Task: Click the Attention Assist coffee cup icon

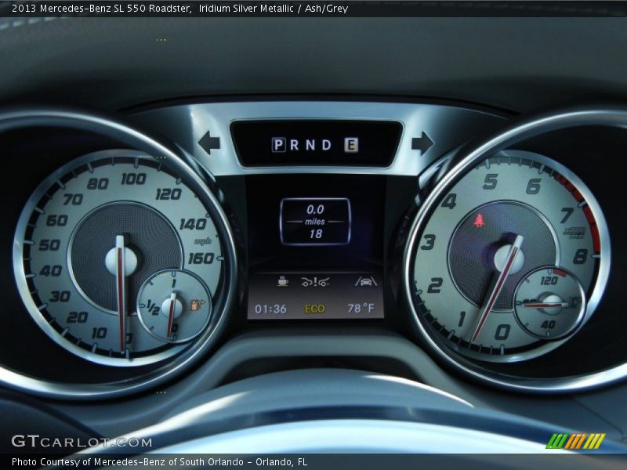Action: click(283, 282)
